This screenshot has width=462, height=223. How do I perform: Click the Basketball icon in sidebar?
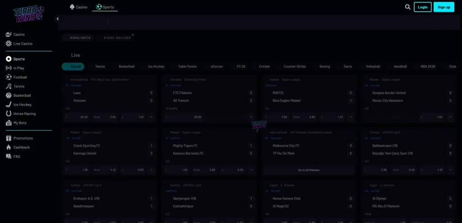9,96
